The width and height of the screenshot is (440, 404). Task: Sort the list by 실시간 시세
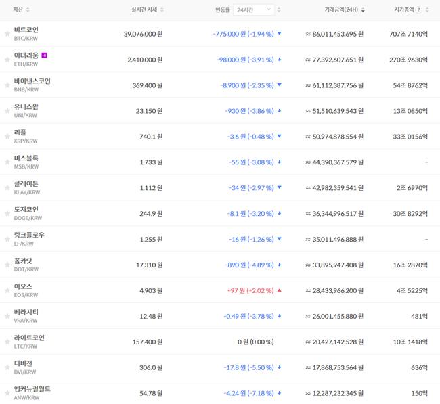coord(146,10)
